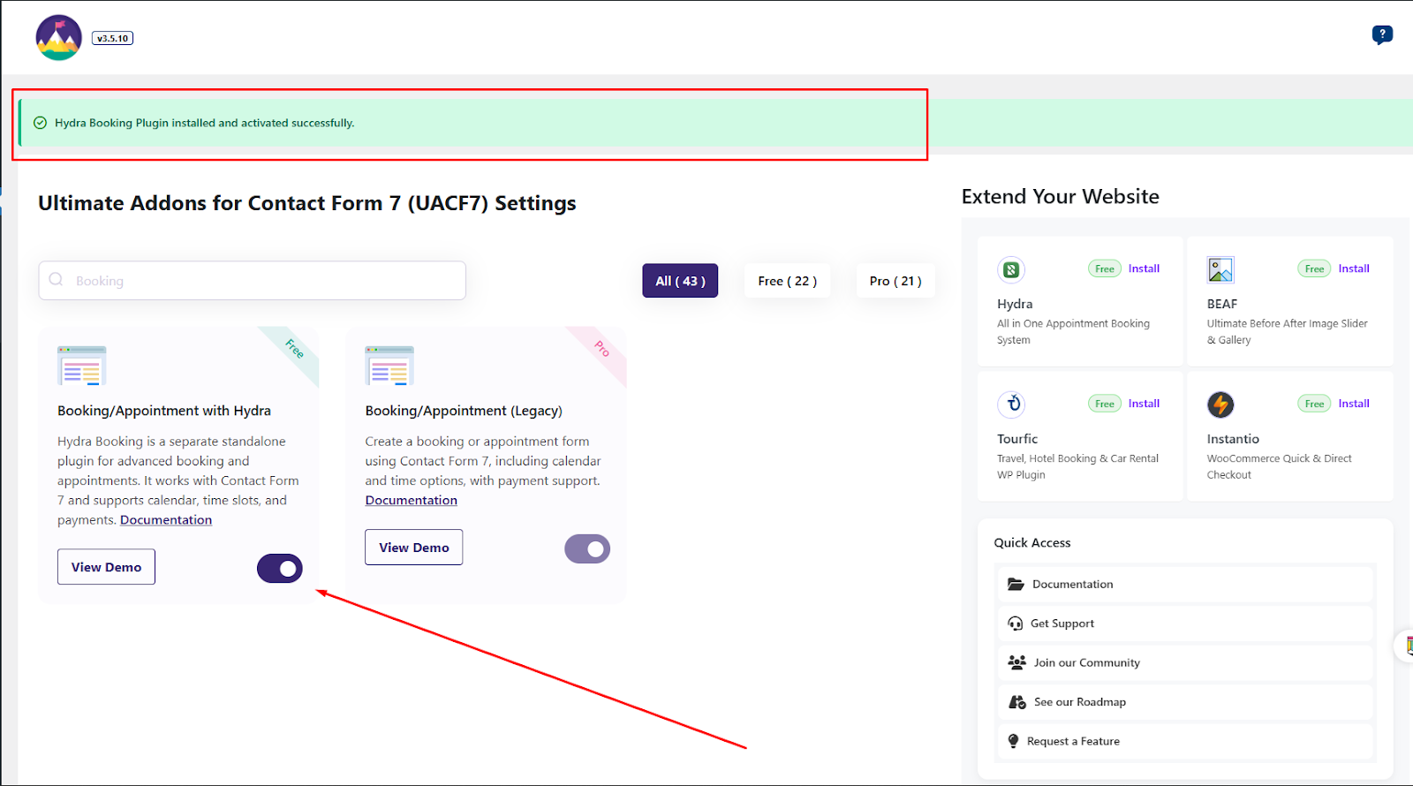Viewport: 1413px width, 786px height.
Task: Toggle Booking/Appointment with Hydra switch
Action: point(280,569)
